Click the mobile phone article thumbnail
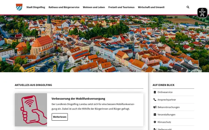 (x=31, y=110)
